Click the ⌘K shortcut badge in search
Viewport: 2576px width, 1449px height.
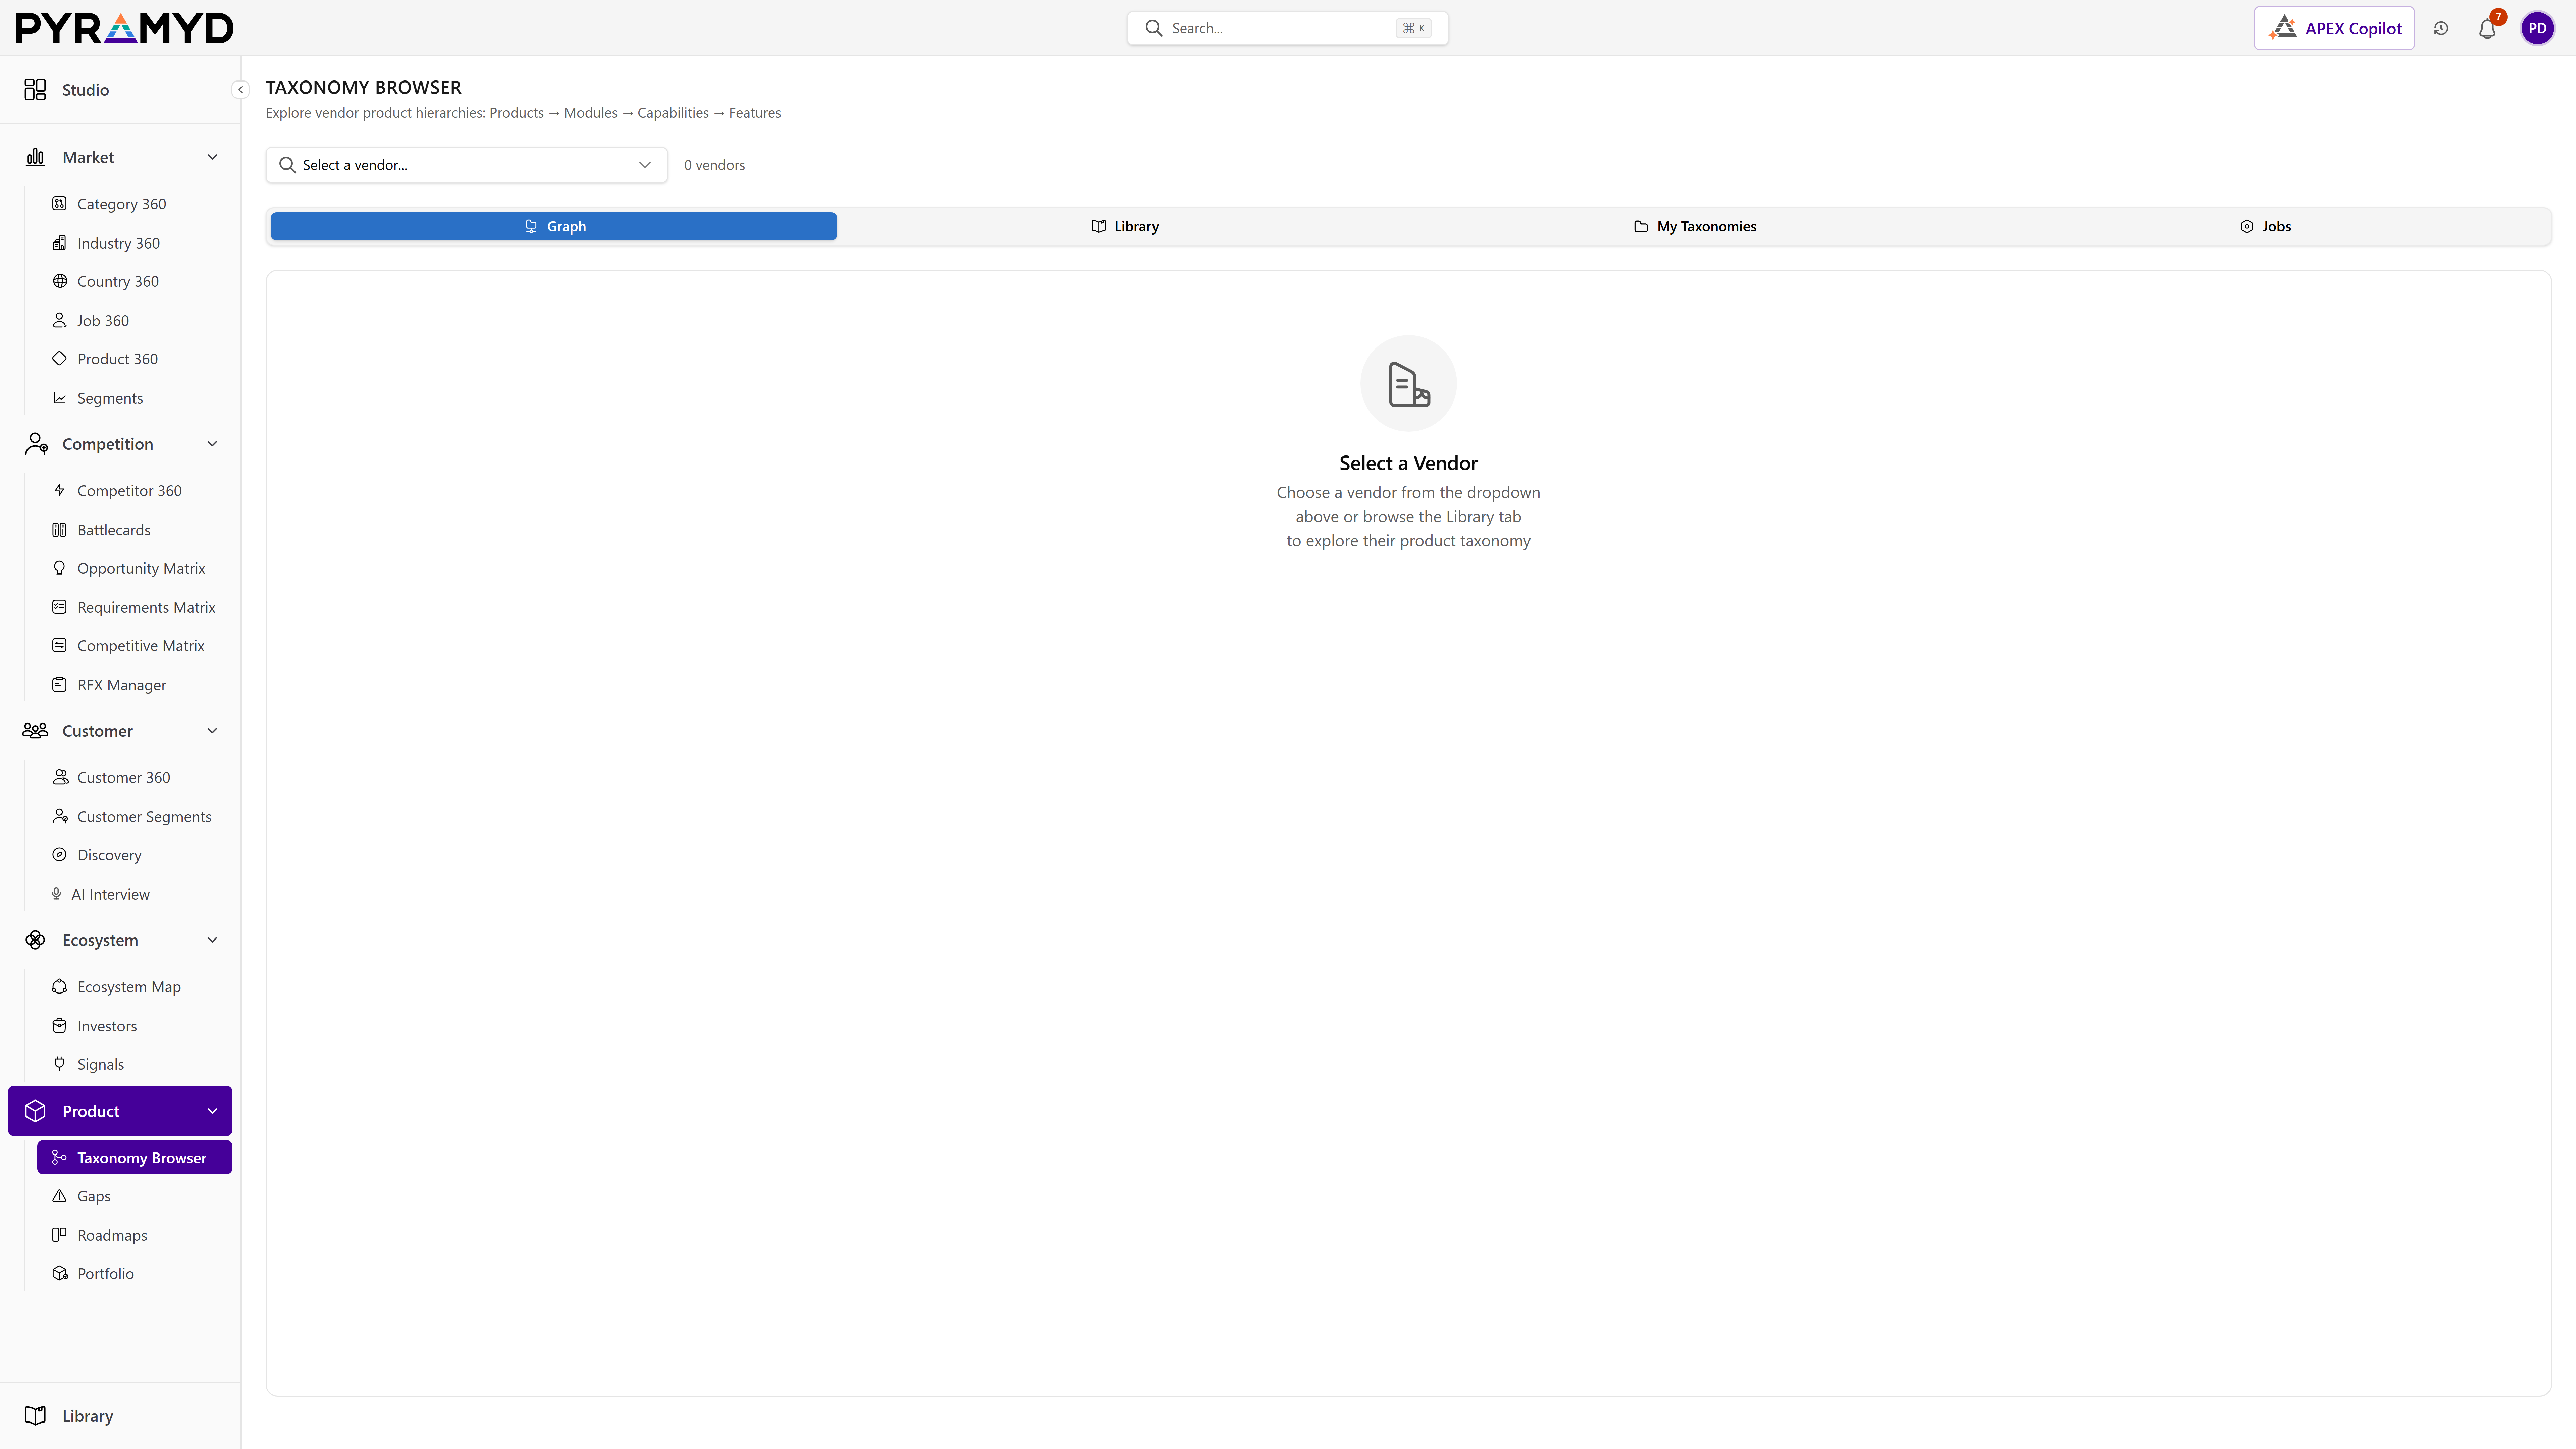tap(1413, 28)
